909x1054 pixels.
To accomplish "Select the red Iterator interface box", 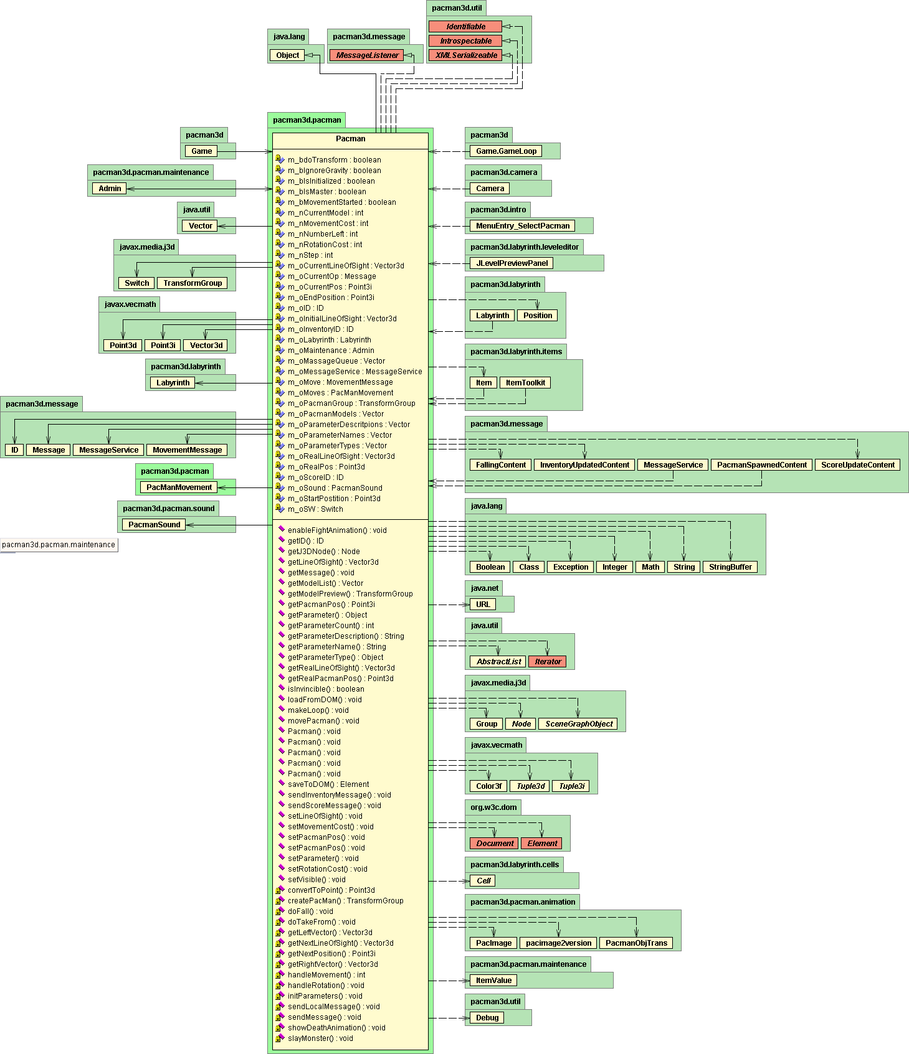I will 547,662.
